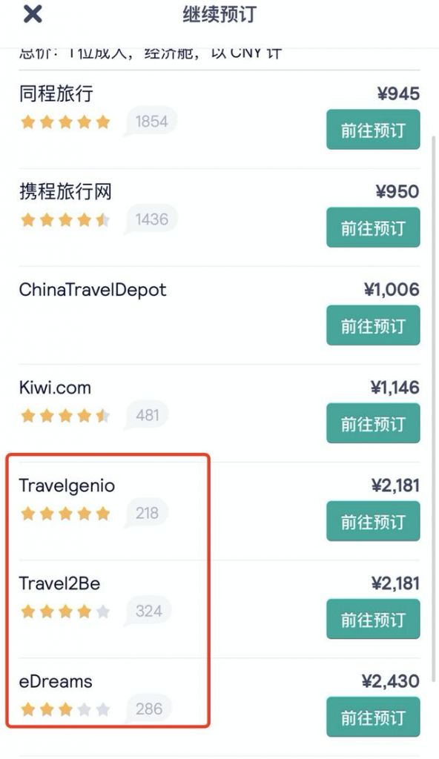This screenshot has height=759, width=439.
Task: Book with ChinaTravelDepot at ¥1,006
Action: coord(373,325)
